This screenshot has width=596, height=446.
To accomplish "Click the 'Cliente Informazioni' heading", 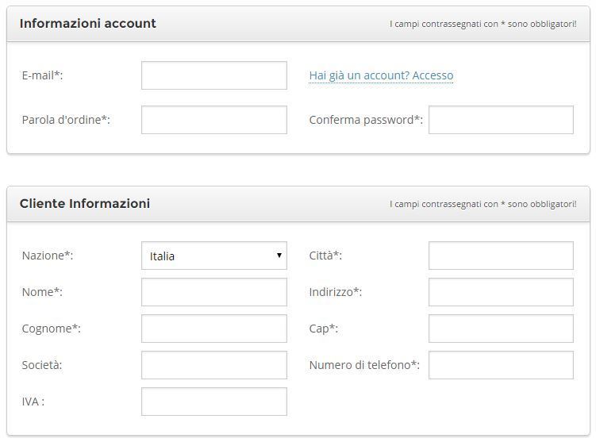I will point(85,203).
